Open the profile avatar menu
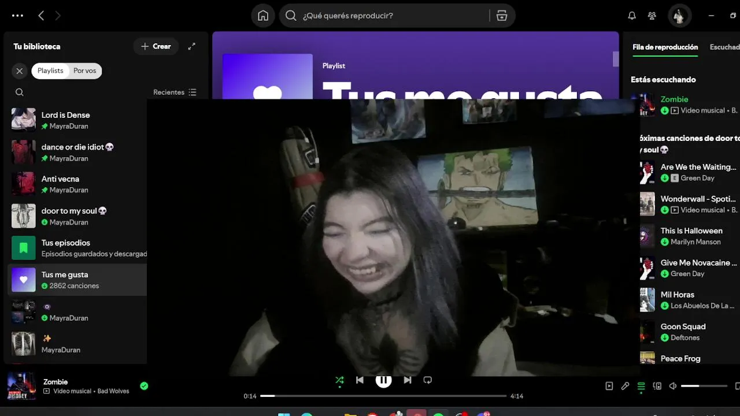 (679, 16)
